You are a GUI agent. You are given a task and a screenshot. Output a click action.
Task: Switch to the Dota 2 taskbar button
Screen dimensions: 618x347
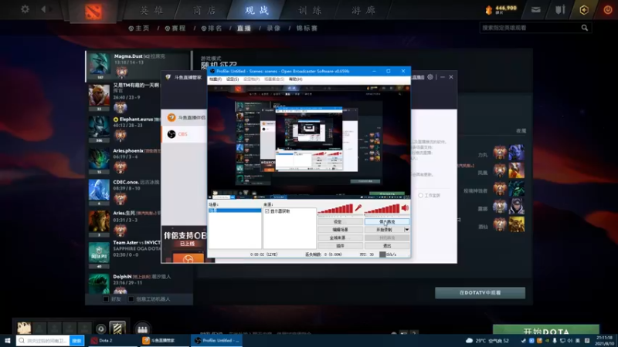111,341
